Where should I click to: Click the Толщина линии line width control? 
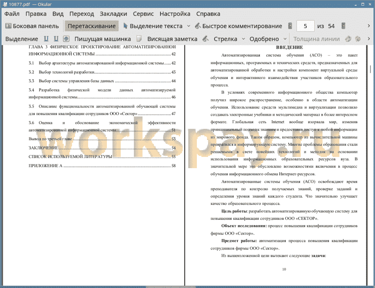[316, 39]
